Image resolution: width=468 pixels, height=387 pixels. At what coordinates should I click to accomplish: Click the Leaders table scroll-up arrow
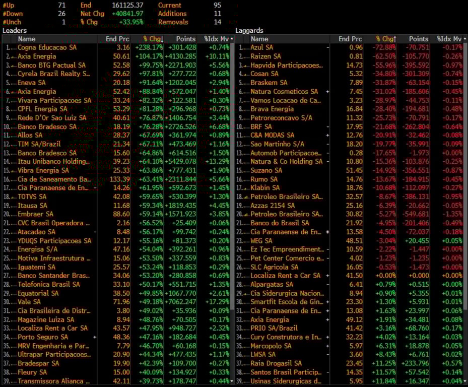point(233,39)
